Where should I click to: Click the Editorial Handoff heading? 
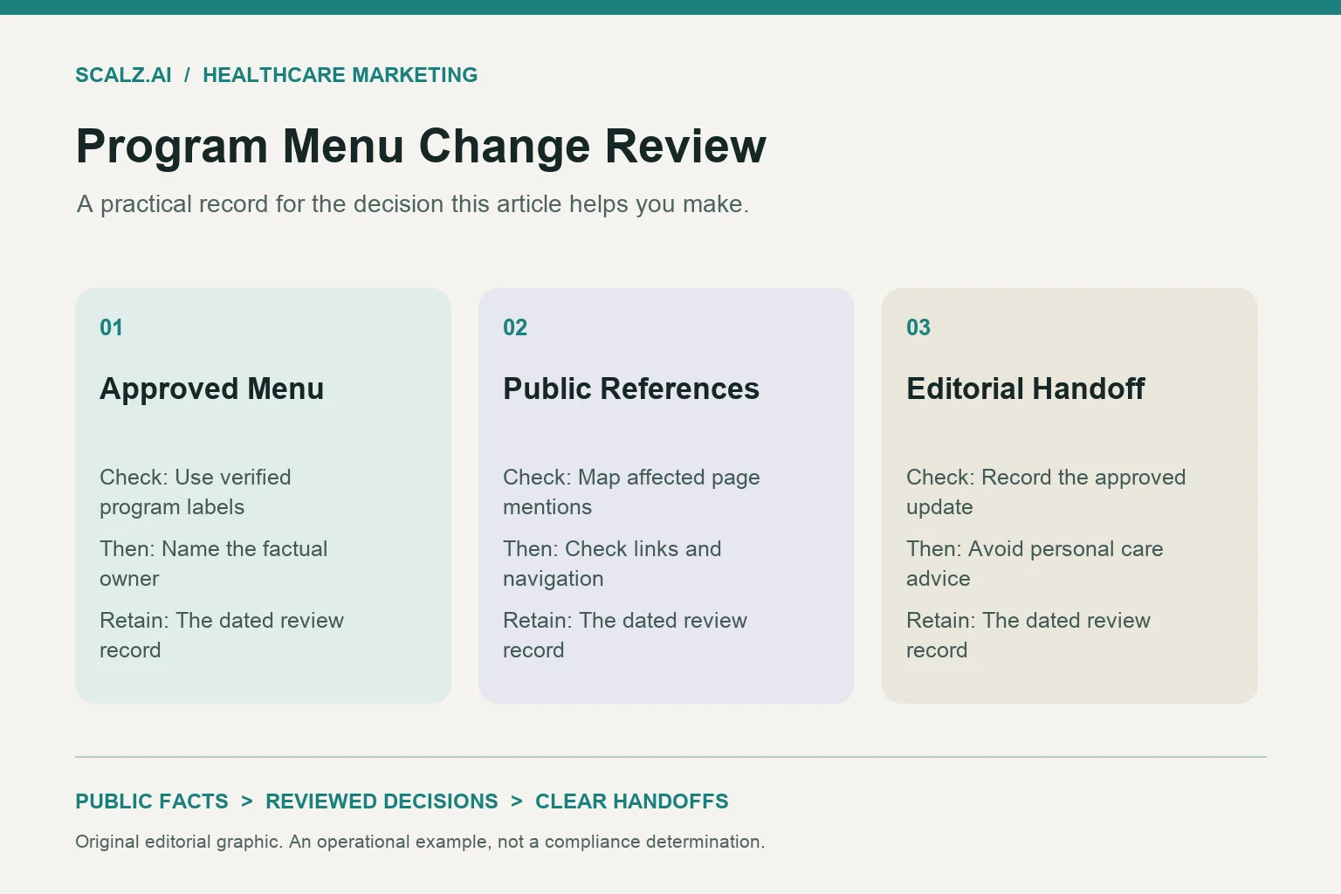click(1025, 389)
